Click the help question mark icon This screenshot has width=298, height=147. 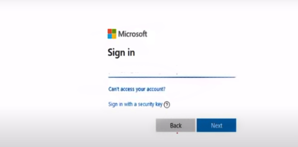click(167, 105)
